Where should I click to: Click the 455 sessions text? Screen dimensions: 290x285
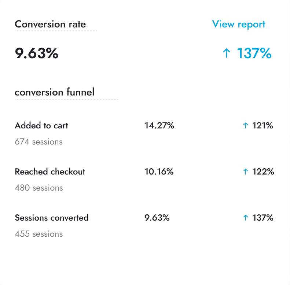39,234
